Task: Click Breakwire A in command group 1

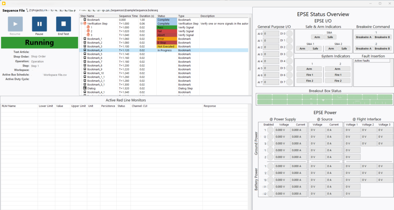Action: pos(363,37)
